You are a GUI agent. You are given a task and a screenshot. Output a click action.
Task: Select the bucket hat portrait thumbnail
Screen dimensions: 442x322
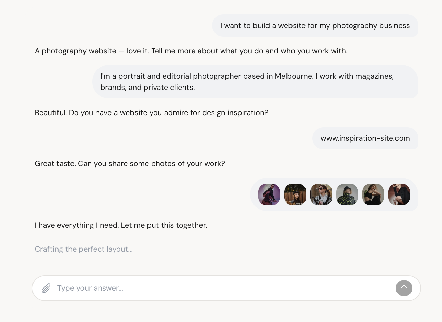click(x=347, y=194)
